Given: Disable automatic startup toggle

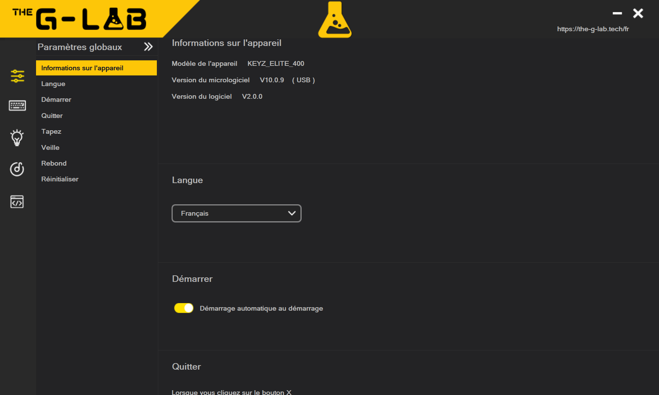Looking at the screenshot, I should (184, 308).
